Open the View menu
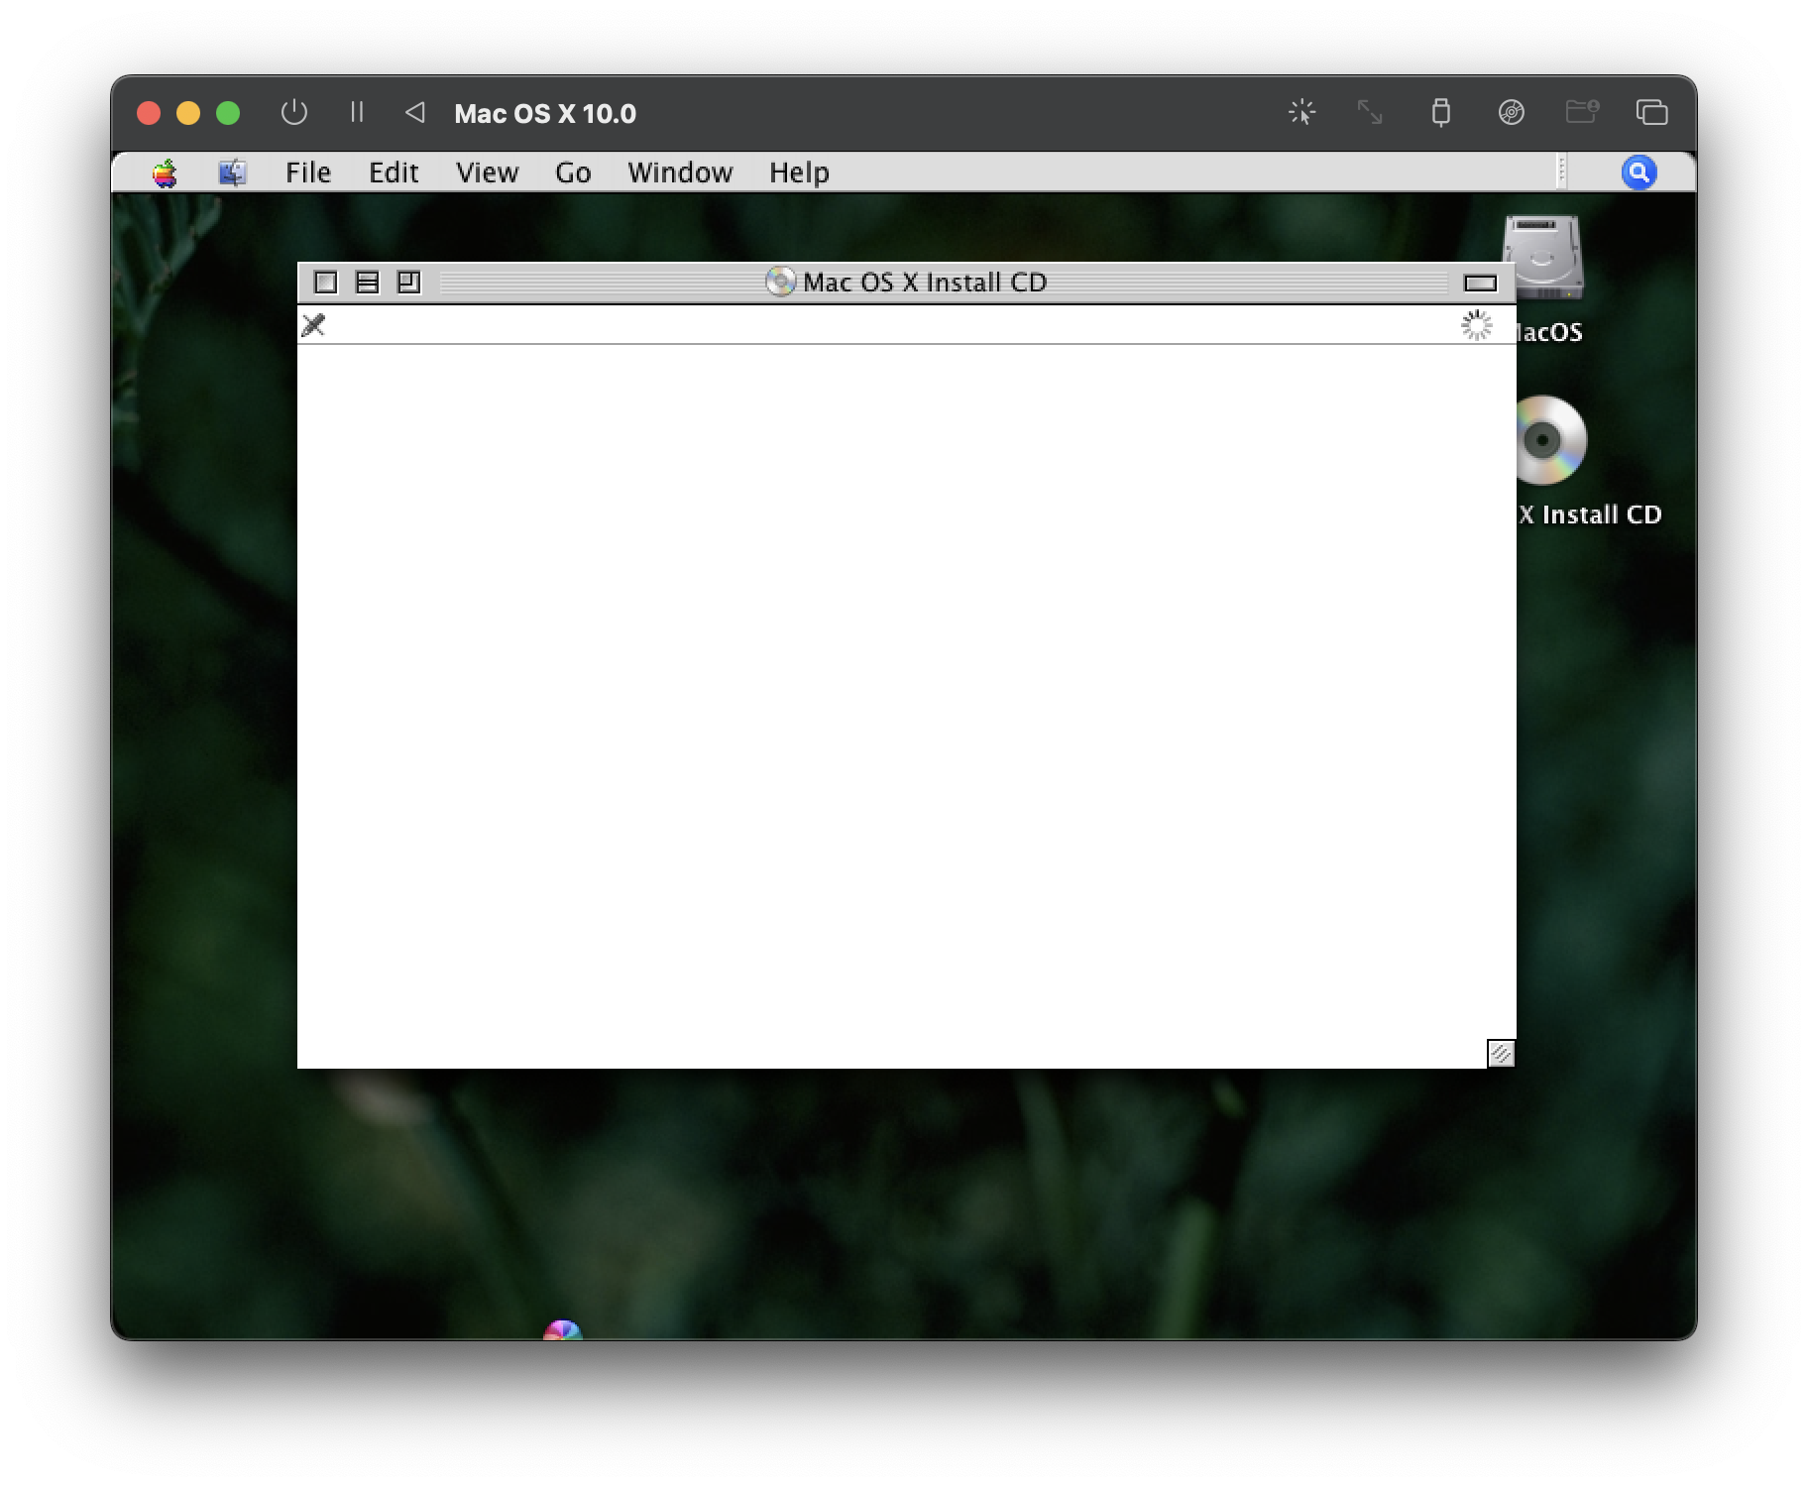This screenshot has height=1487, width=1808. click(x=487, y=172)
